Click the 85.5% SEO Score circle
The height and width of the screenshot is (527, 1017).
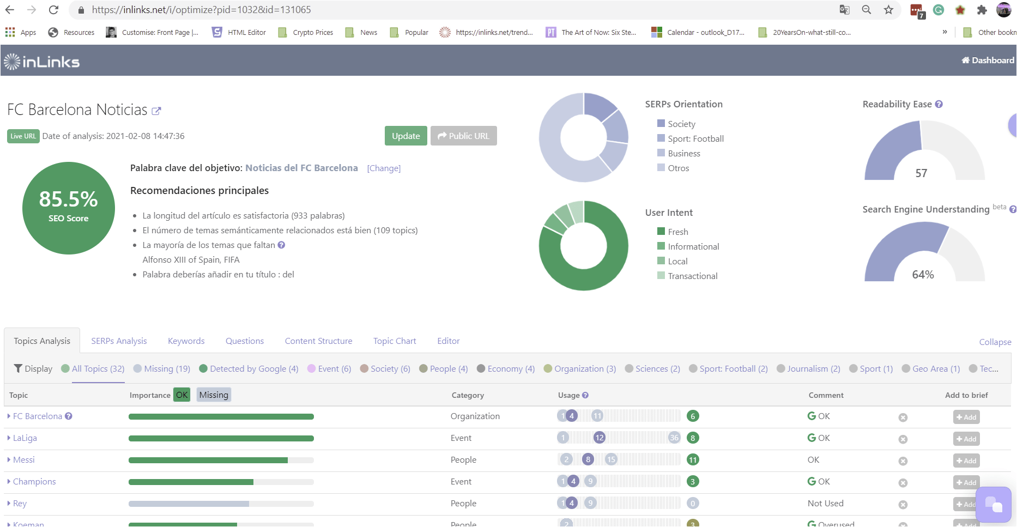pyautogui.click(x=69, y=208)
